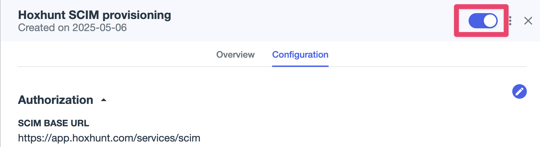Toggle off the Hoxhunt SCIM provisioning switch
This screenshot has height=147, width=540.
pos(483,21)
